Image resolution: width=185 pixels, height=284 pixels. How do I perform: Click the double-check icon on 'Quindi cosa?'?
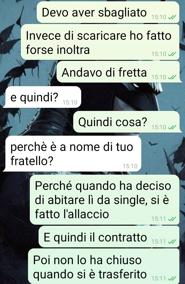172,127
